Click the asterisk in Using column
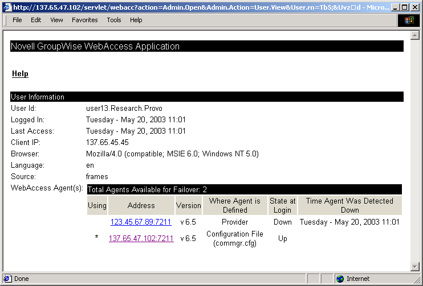The image size is (423, 286). [96, 237]
